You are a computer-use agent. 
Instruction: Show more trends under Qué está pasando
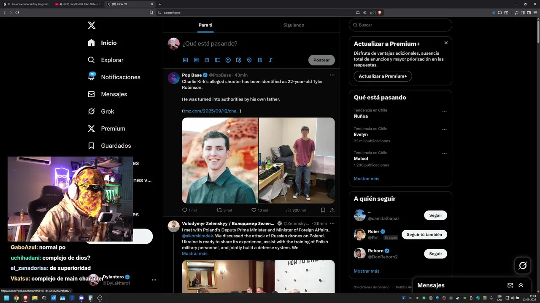[367, 178]
